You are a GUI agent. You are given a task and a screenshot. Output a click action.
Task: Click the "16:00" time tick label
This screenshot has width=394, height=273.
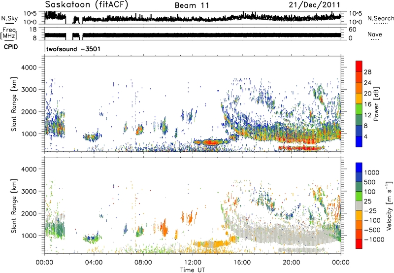[242, 263]
